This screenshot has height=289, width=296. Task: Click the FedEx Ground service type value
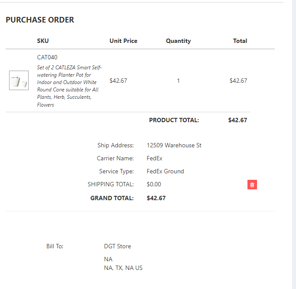tap(165, 171)
